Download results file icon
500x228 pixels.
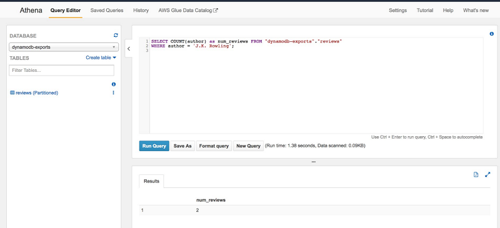click(x=476, y=174)
